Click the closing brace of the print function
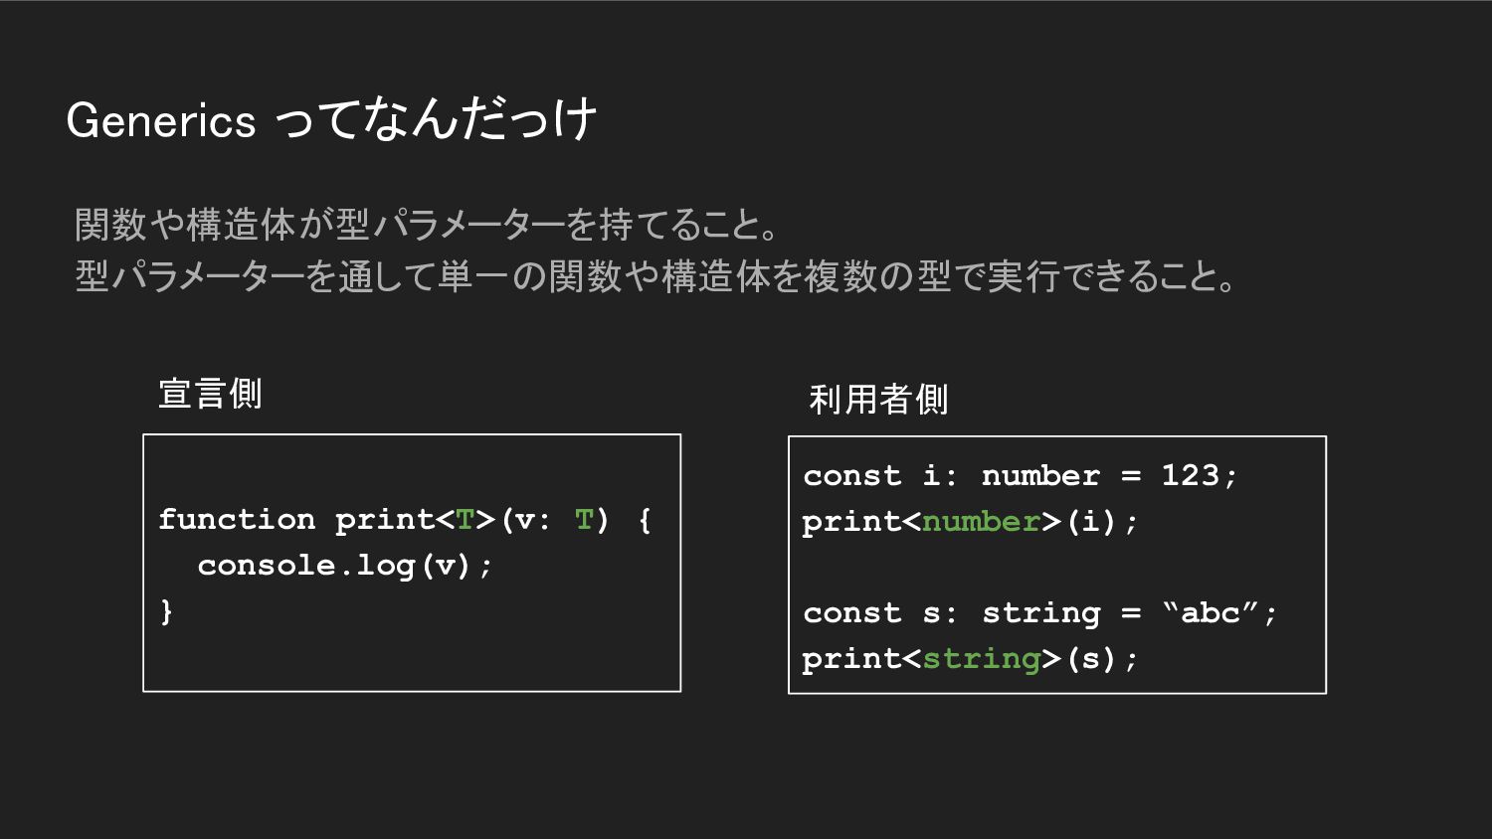1492x839 pixels. point(166,610)
